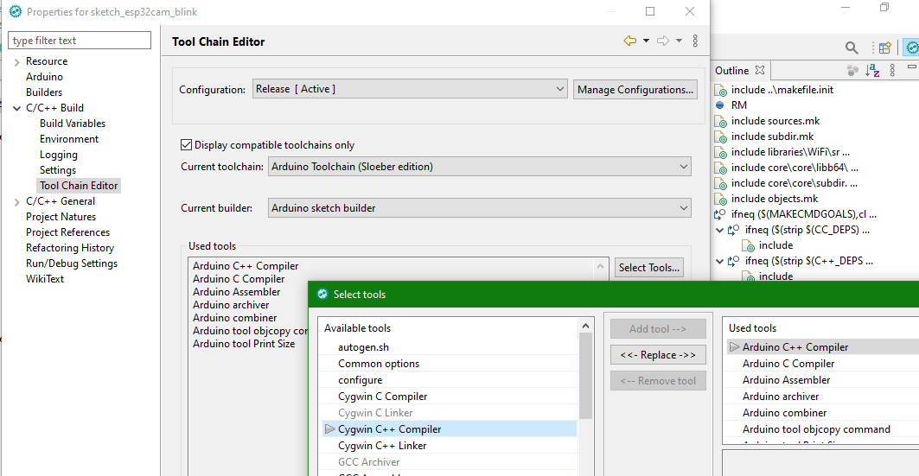Select Refactoring History tree item

pyautogui.click(x=70, y=248)
